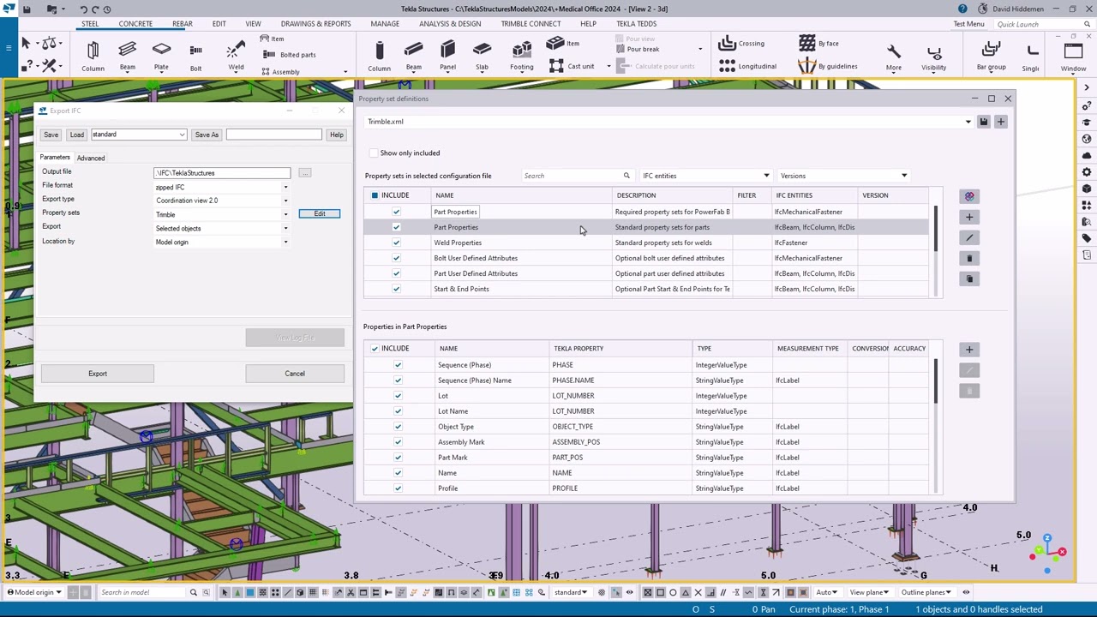Add a new property set with plus
Screen dimensions: 1097x617
969,217
